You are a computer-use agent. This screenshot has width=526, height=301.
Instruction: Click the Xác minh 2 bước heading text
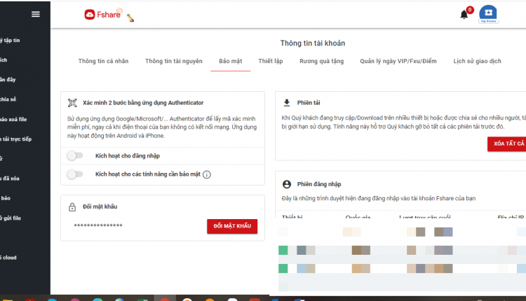[143, 103]
